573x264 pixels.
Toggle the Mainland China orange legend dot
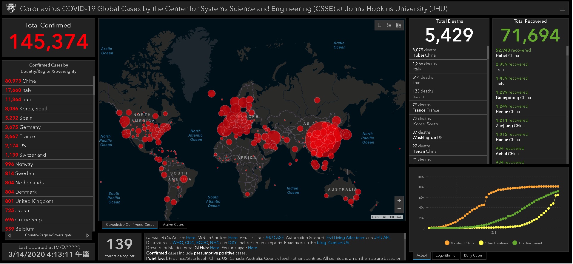coord(447,243)
